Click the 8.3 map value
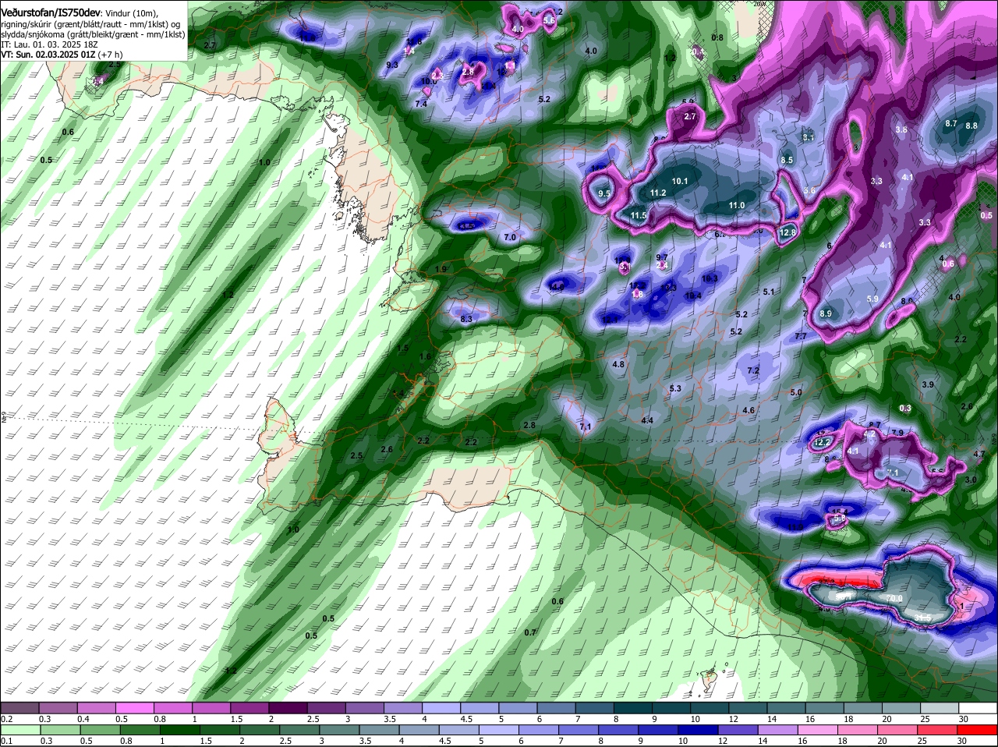This screenshot has width=998, height=747. (466, 319)
